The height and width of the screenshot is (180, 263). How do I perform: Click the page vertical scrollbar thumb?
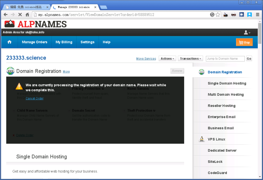point(259,33)
